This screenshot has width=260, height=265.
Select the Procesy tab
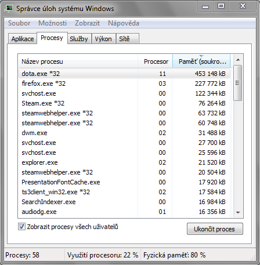click(52, 38)
